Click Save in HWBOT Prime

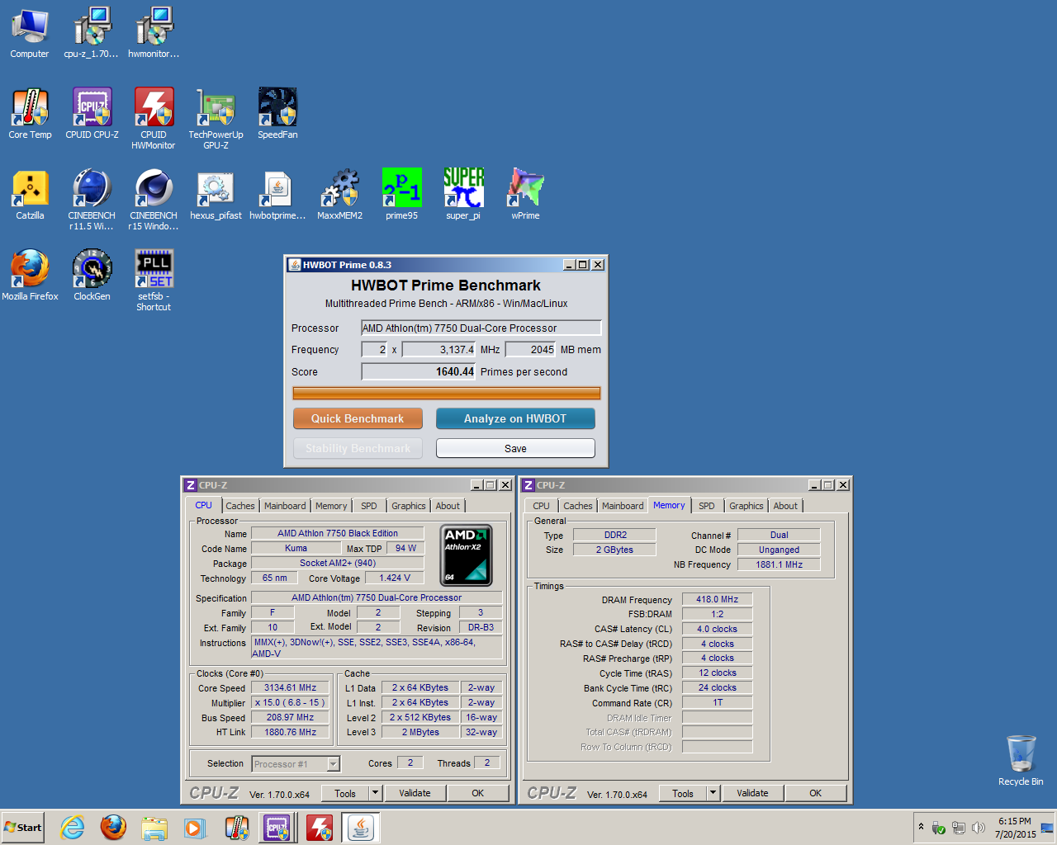pos(515,448)
